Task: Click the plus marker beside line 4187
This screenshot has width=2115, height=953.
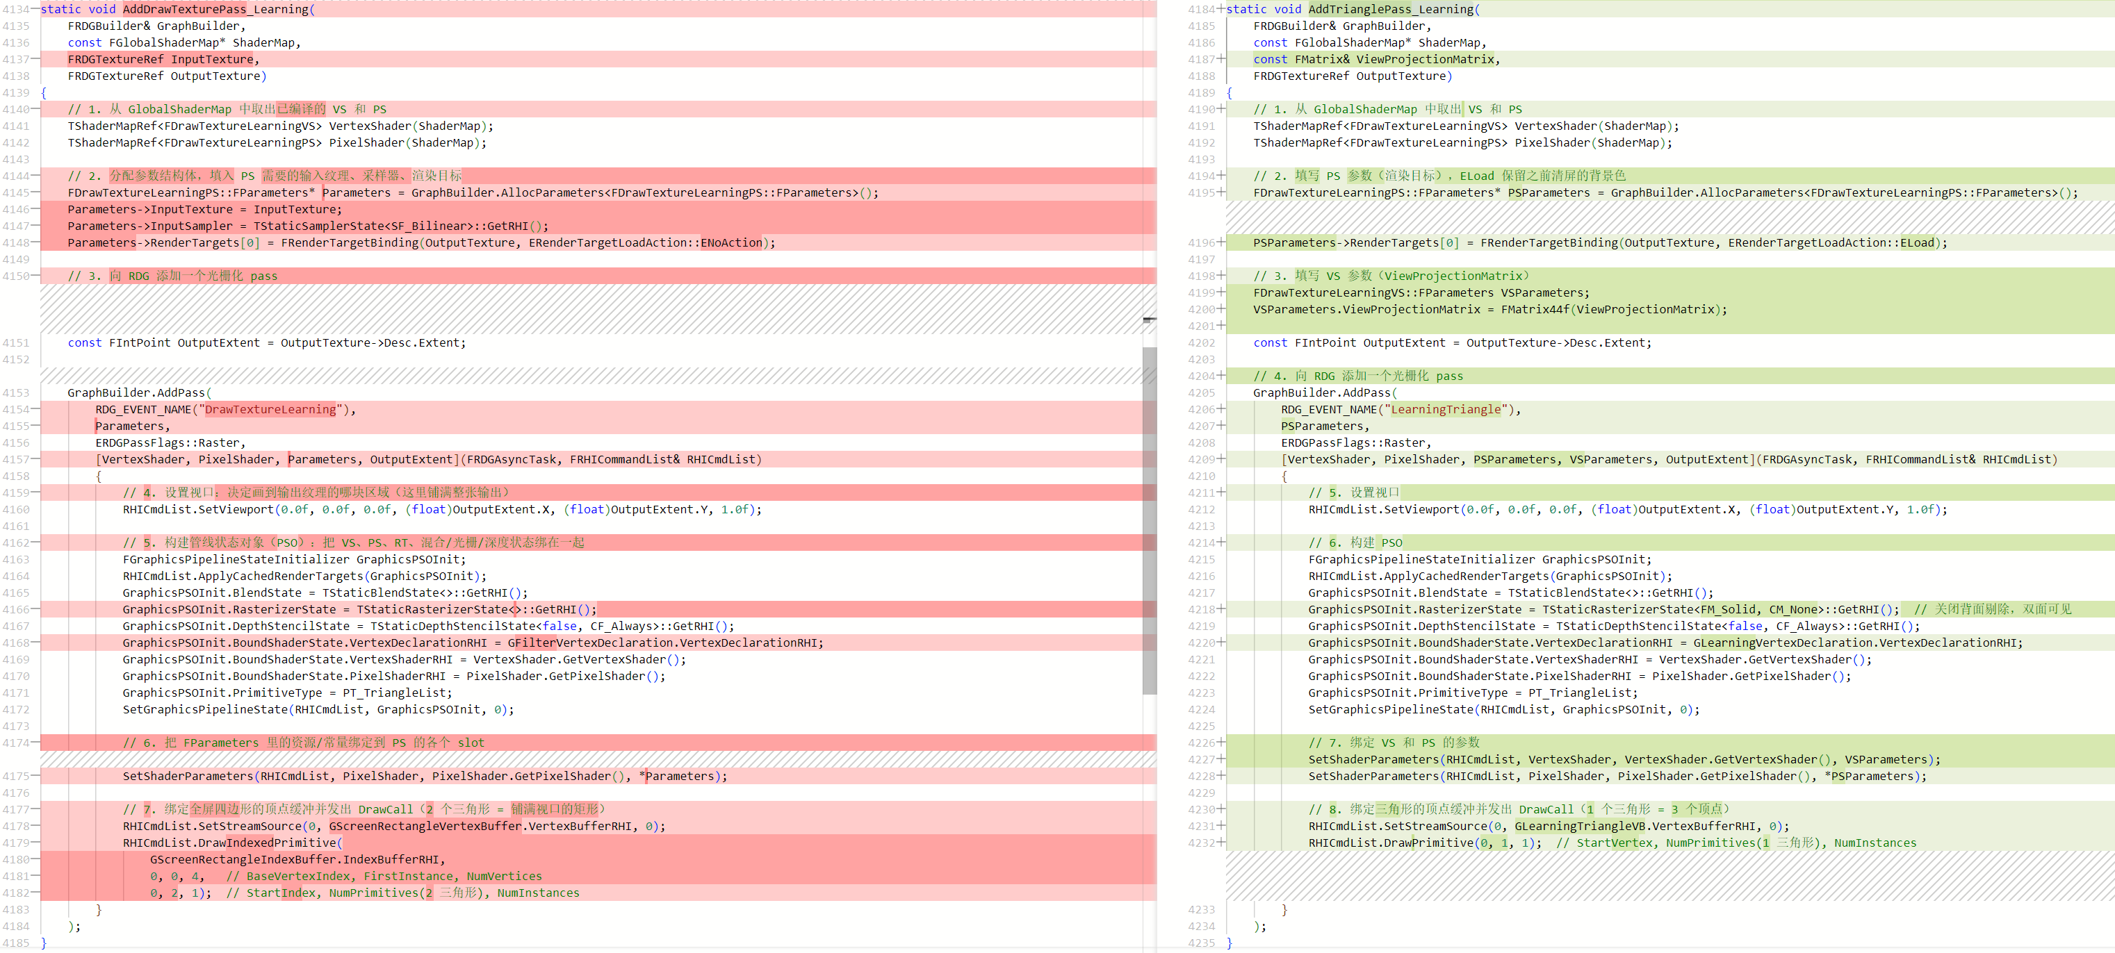Action: click(1221, 59)
